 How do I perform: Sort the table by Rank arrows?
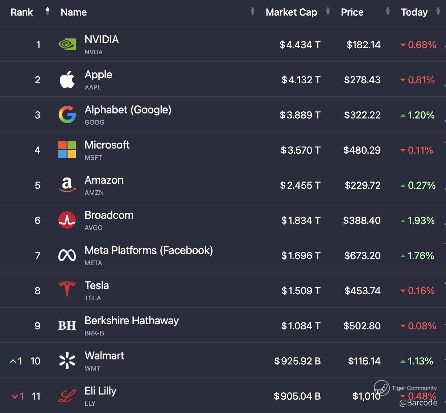48,12
